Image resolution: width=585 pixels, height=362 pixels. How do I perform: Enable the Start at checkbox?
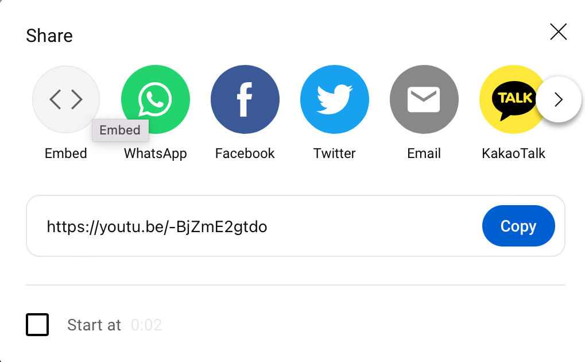(x=37, y=325)
